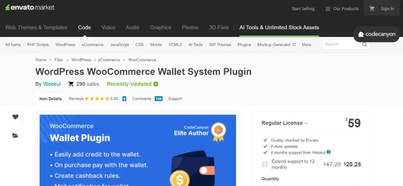Open the Item Details tab
Image resolution: width=403 pixels, height=186 pixels.
tap(50, 99)
